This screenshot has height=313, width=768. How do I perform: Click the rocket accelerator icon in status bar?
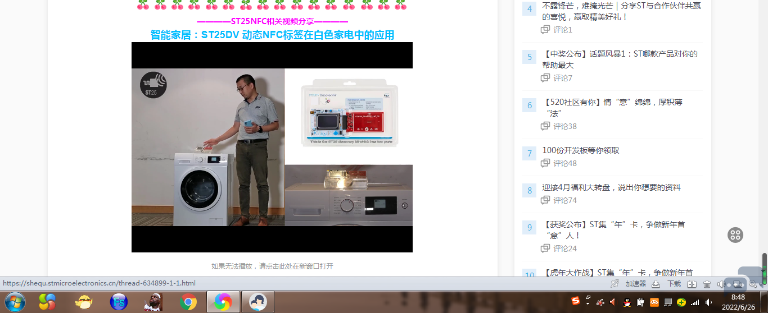coord(615,284)
